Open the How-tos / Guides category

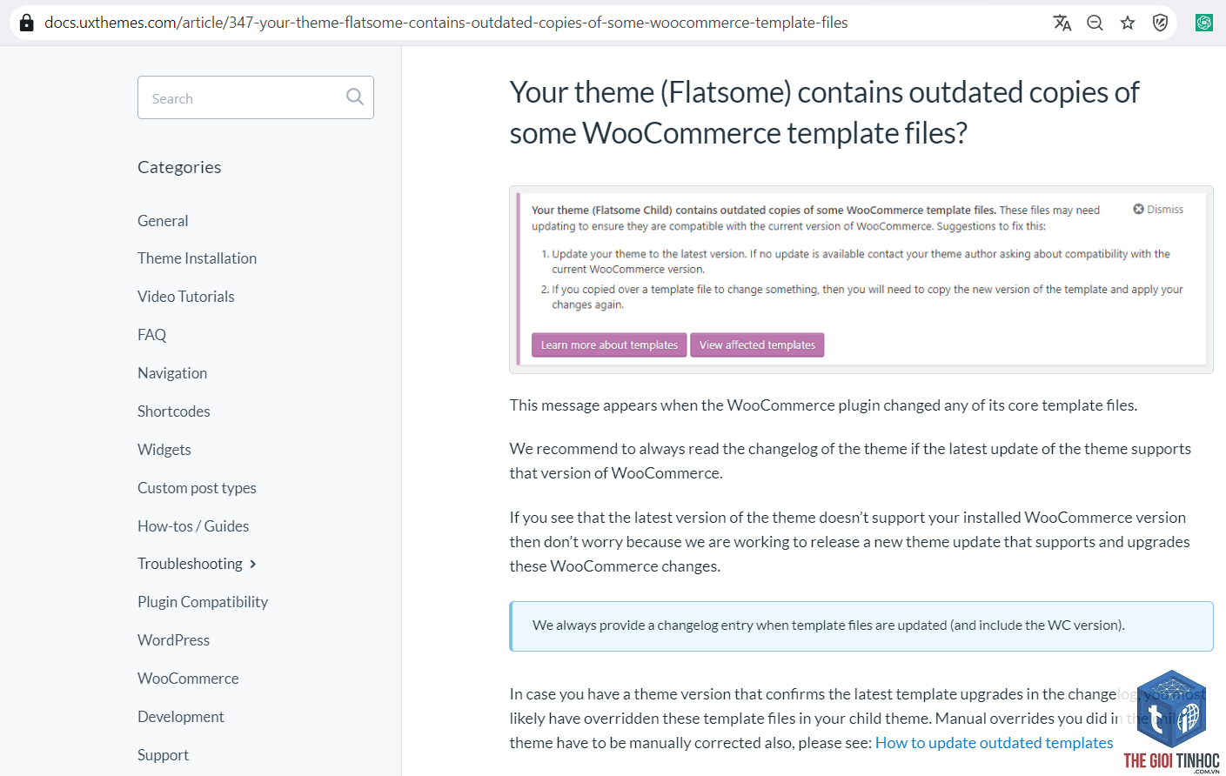193,526
